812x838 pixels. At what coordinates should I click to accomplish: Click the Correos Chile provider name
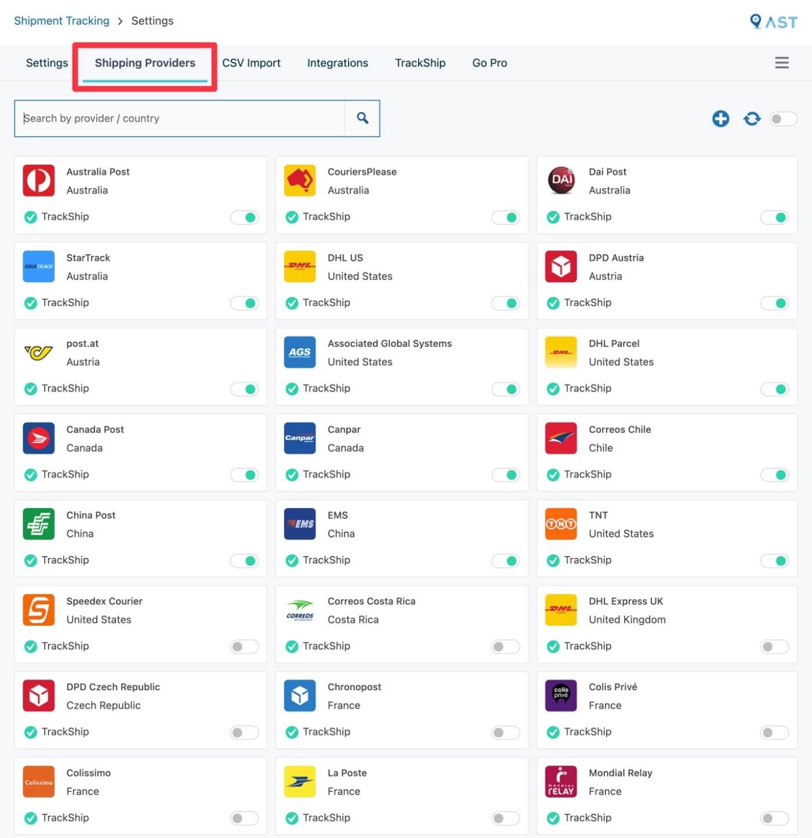[620, 429]
